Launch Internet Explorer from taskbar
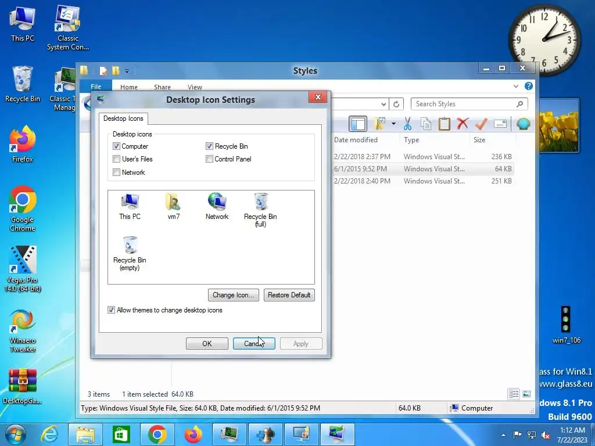 pyautogui.click(x=50, y=434)
